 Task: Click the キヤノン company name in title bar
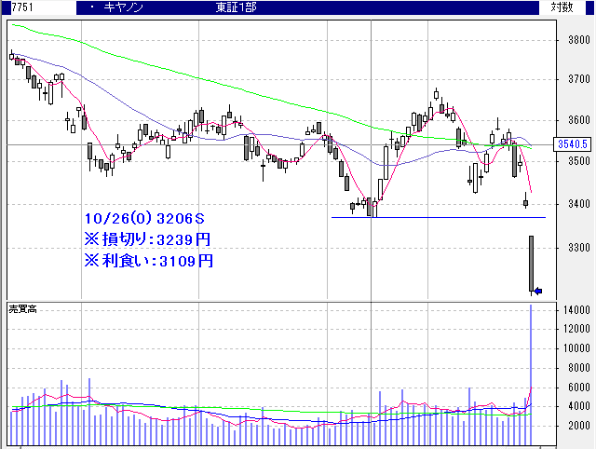click(126, 7)
